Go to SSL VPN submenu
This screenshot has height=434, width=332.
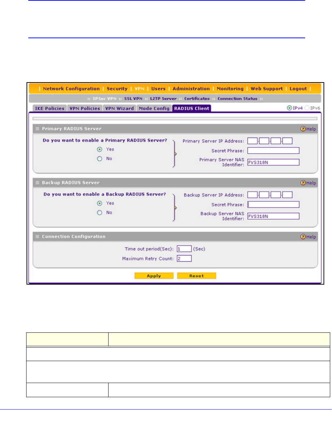(x=134, y=98)
